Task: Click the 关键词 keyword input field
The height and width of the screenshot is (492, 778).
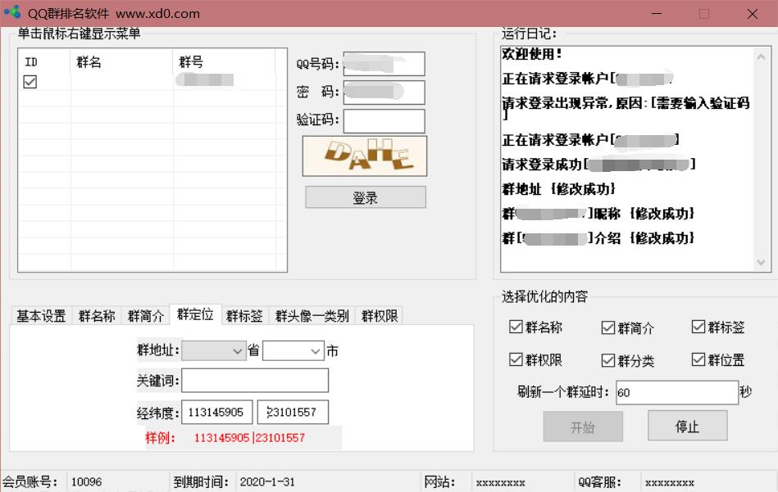Action: click(255, 381)
